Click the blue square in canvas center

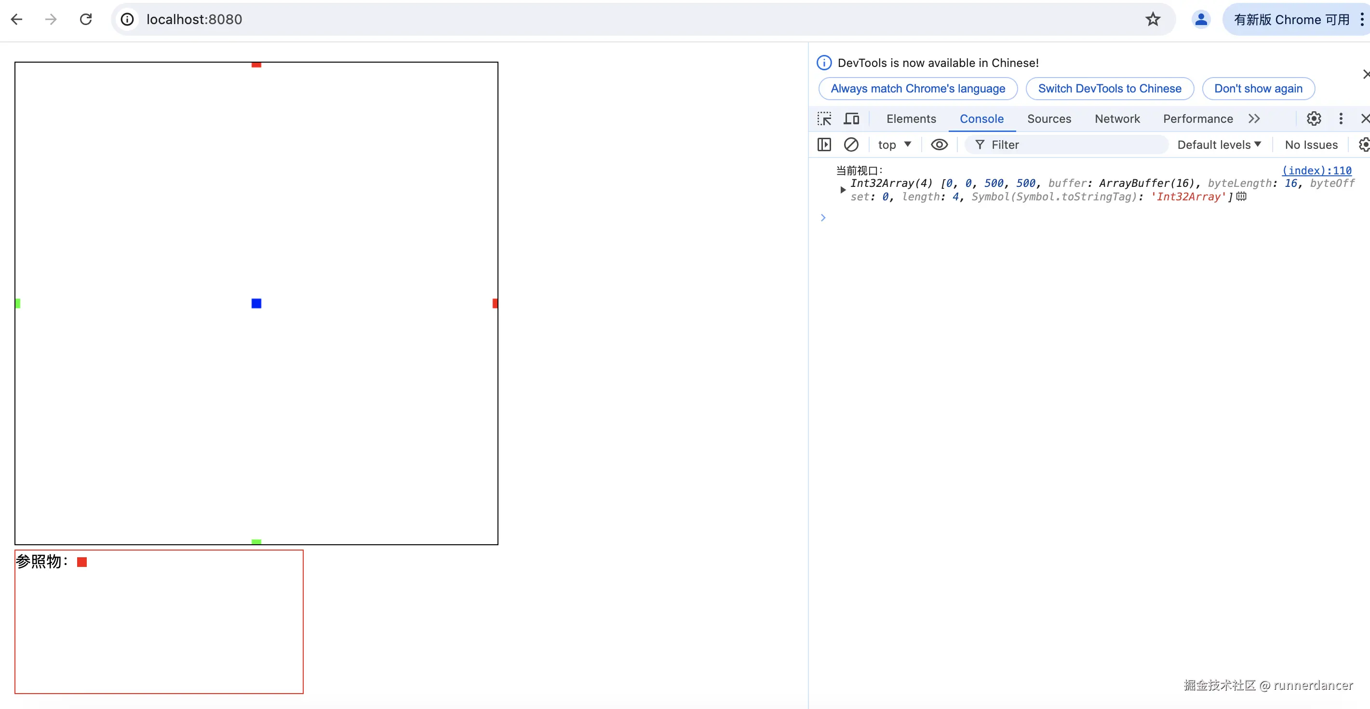256,303
